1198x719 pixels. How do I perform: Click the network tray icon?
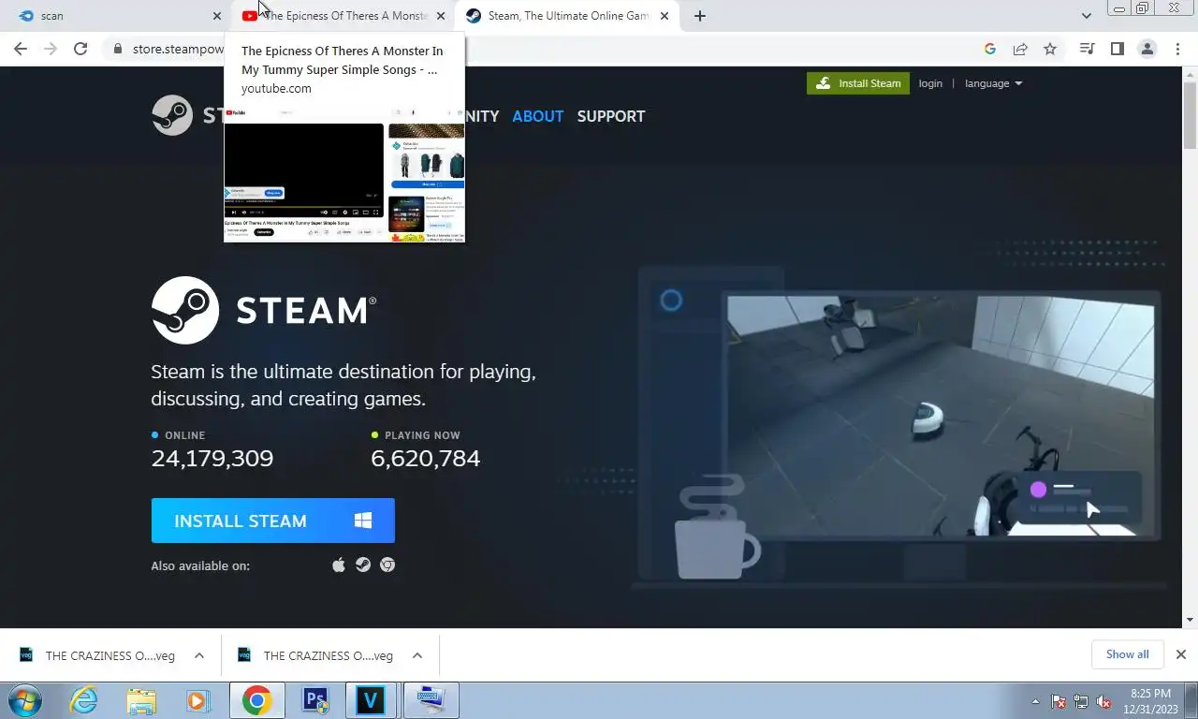point(1081,701)
